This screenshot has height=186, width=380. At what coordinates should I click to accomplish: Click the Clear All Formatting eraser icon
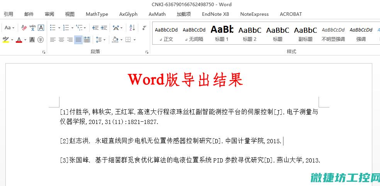tap(24, 28)
